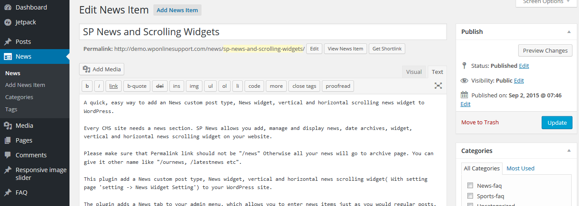Insert blockquote with b-quote button

[x=137, y=86]
